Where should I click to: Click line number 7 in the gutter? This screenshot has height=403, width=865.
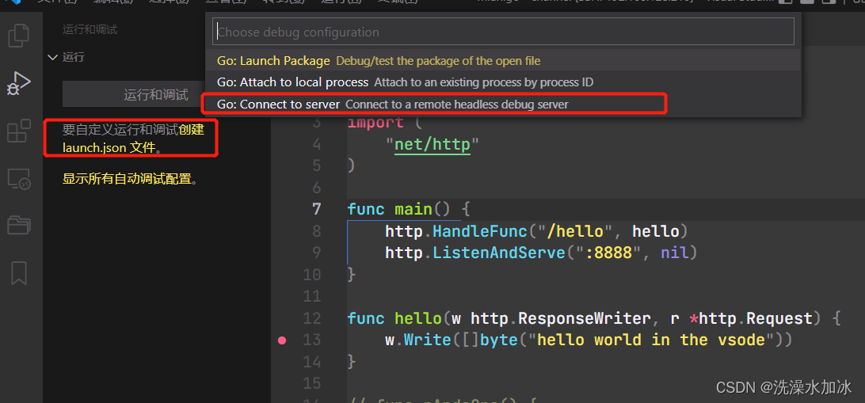click(316, 209)
